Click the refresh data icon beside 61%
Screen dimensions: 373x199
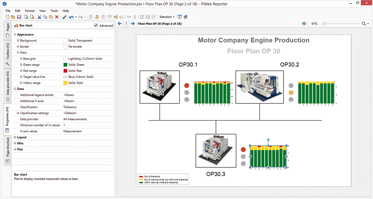click(304, 24)
